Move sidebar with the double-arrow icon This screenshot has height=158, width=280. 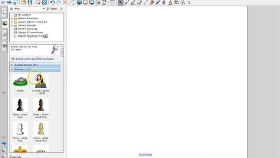coord(3,93)
